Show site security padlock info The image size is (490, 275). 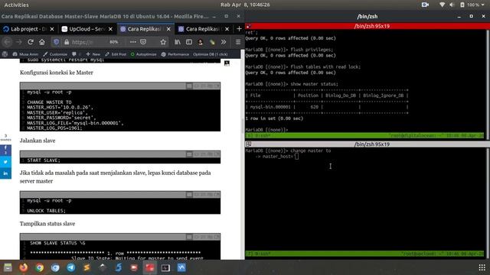coord(67,42)
